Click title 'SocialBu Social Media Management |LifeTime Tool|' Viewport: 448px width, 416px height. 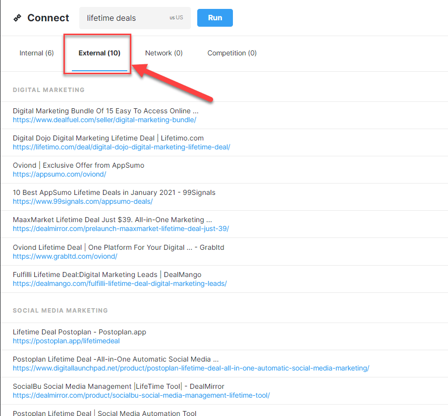tap(98, 387)
